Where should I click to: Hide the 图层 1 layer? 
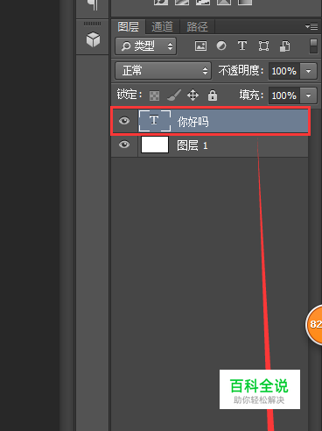coord(124,145)
